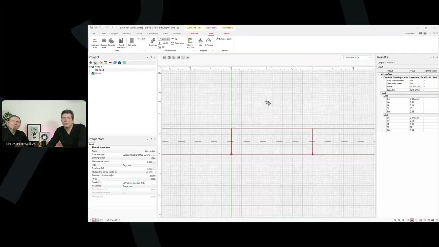Image resolution: width=439 pixels, height=247 pixels.
Task: Click the third view icon above the floor plan
Action: (x=174, y=57)
